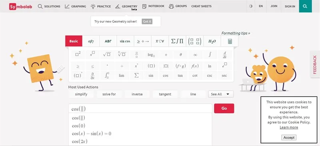Image resolution: width=320 pixels, height=146 pixels.
Task: Choose the tangent action
Action: 165,94
